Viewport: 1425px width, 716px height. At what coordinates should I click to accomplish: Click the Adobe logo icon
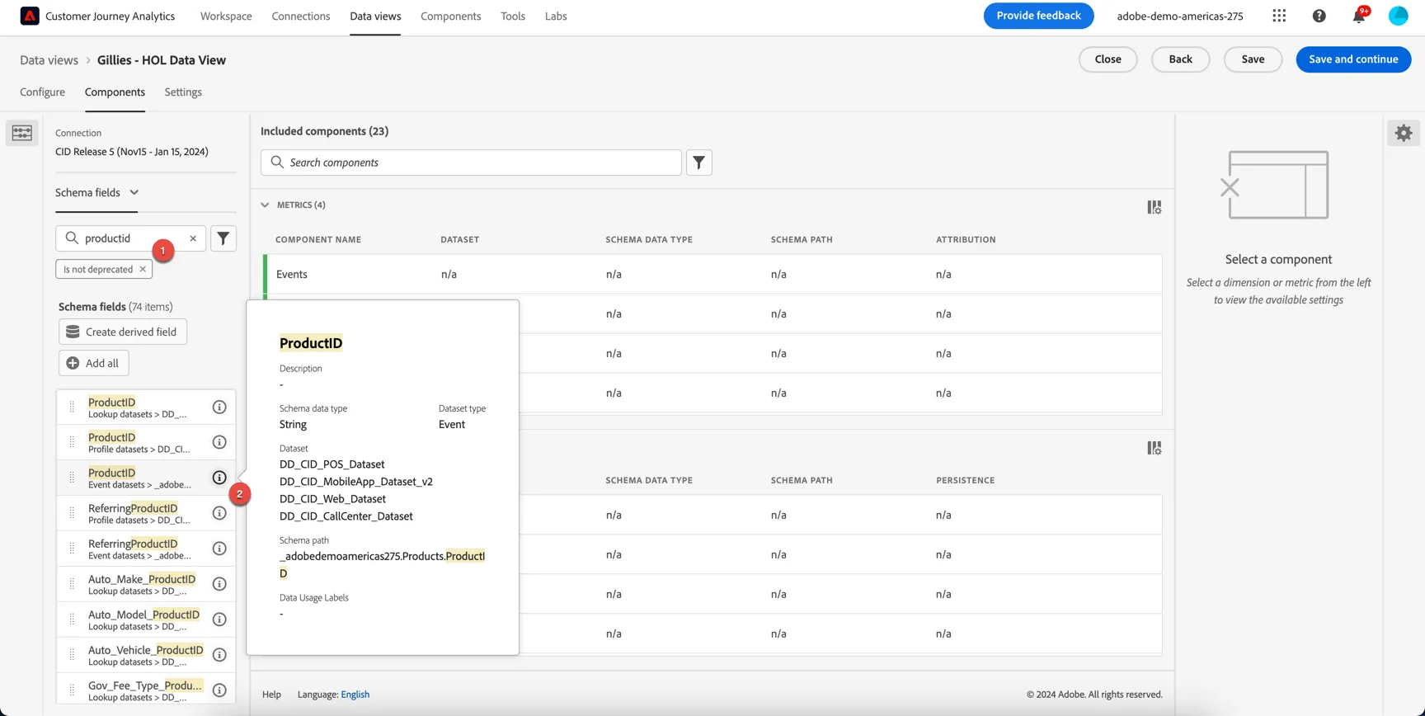pos(30,16)
